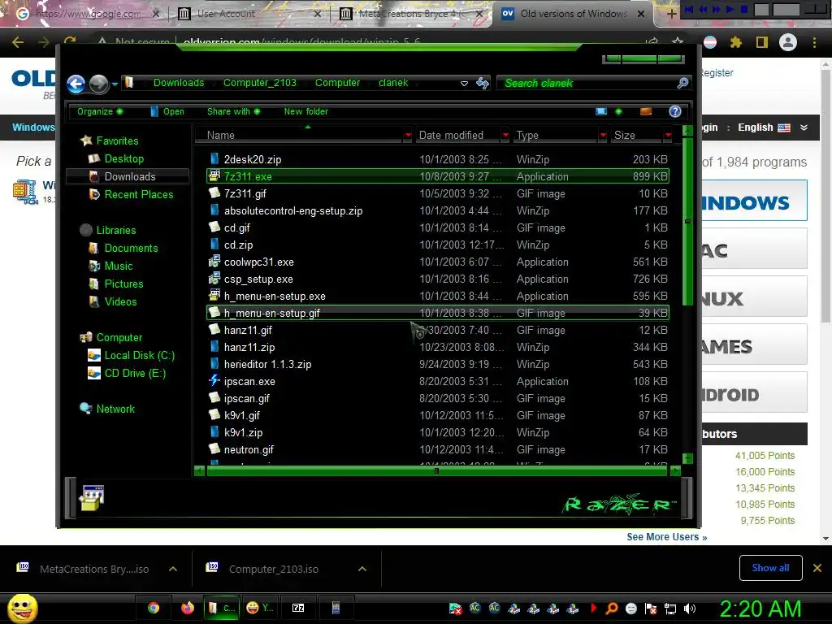Click media player stop button

744,9
